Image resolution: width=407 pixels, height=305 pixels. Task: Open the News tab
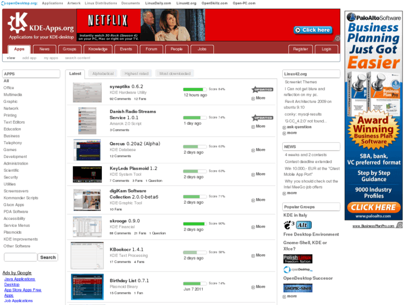(x=44, y=49)
